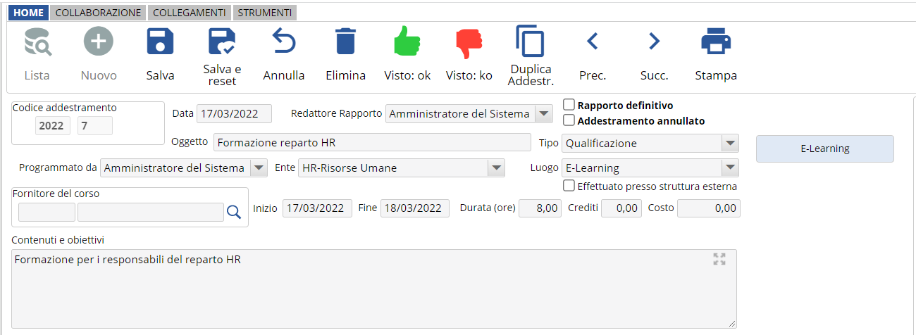Switch to the COLLABORAZIONE tab

[x=99, y=13]
